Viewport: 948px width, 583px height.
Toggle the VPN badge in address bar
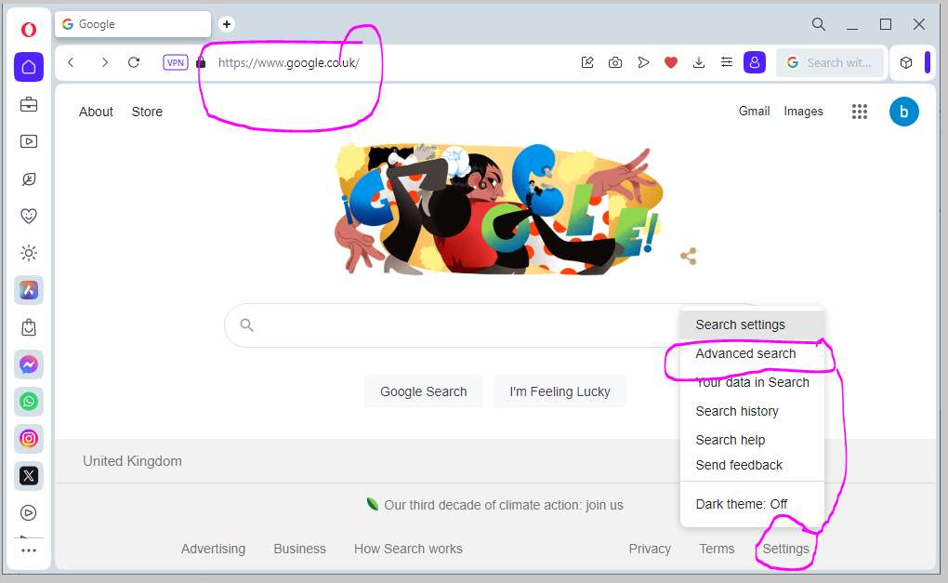[176, 62]
